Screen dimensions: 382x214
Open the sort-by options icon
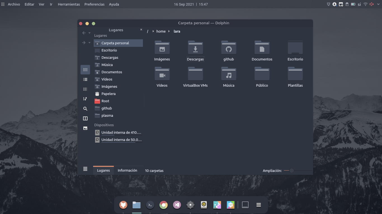click(85, 99)
